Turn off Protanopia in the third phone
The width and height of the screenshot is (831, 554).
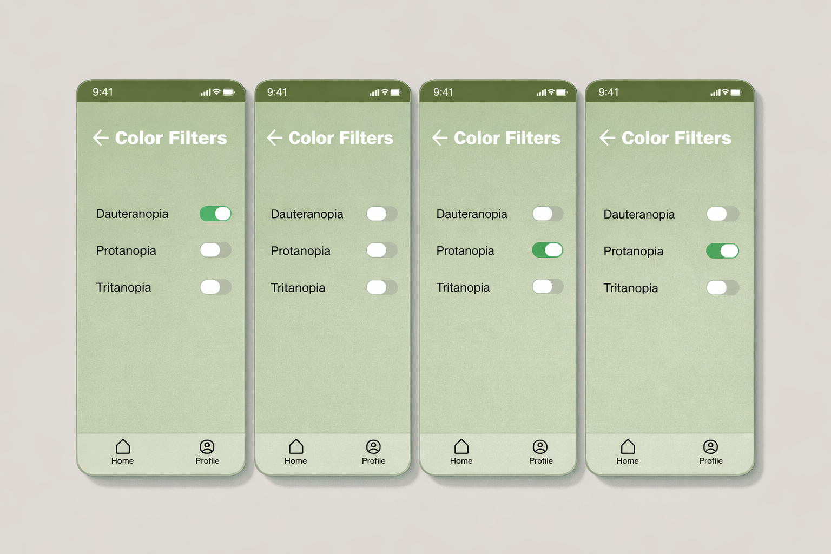[548, 250]
